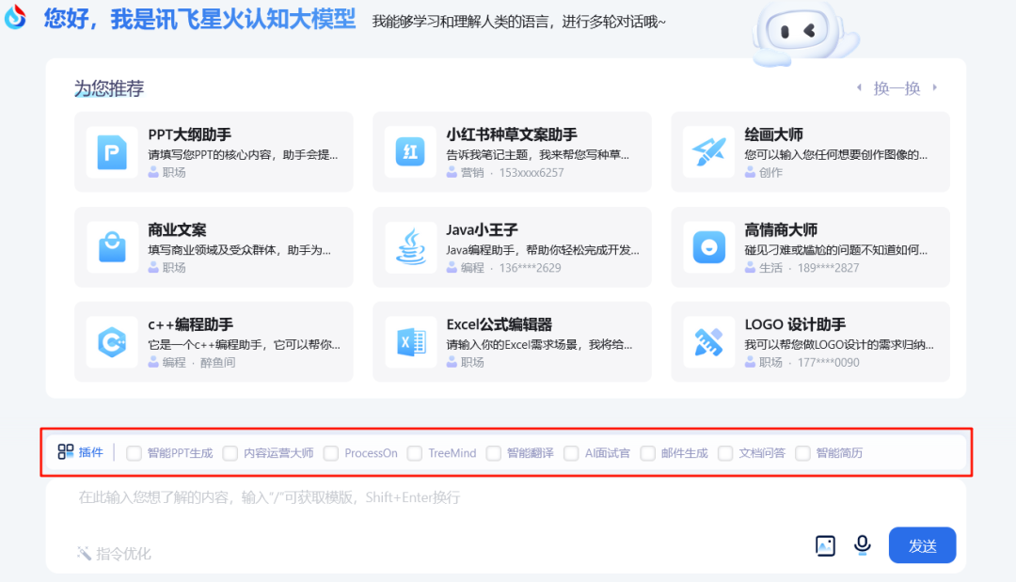Image resolution: width=1016 pixels, height=582 pixels.
Task: Click the author text 153xxxx6257
Action: coord(532,173)
